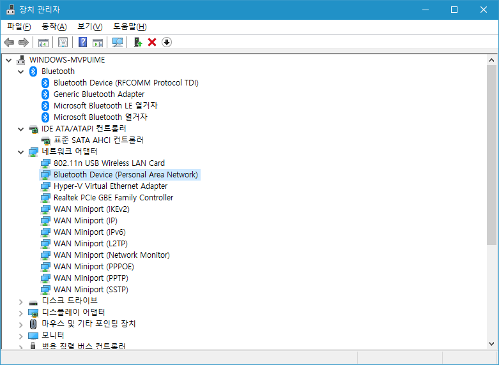This screenshot has width=499, height=365.
Task: Select Bluetooth Device (RFCOMM Protocol TDI)
Action: 126,83
